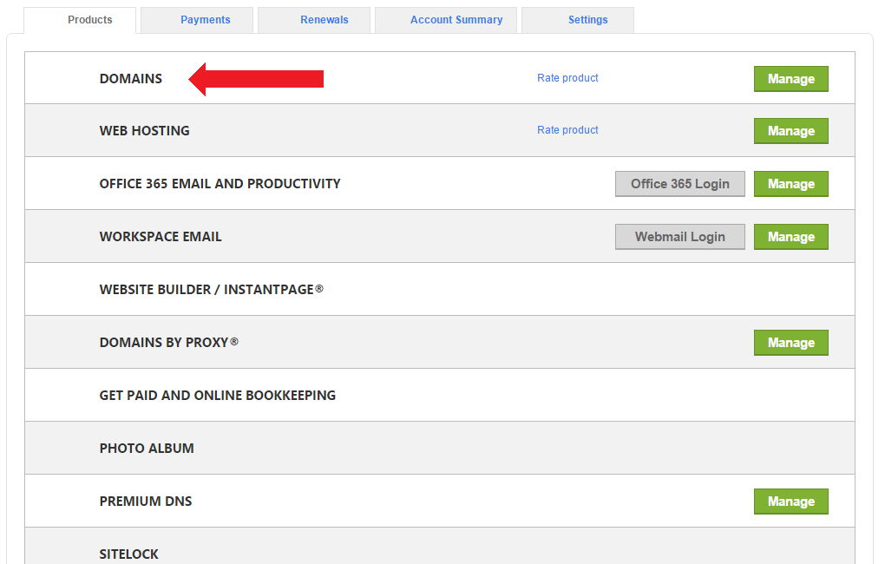
Task: Open the Renewals tab
Action: [314, 20]
